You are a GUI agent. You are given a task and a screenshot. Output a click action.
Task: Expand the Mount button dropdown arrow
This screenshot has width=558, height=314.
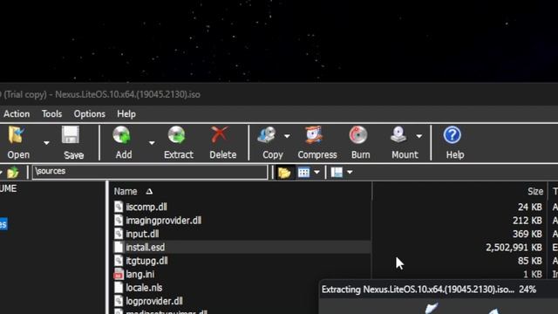pyautogui.click(x=419, y=136)
